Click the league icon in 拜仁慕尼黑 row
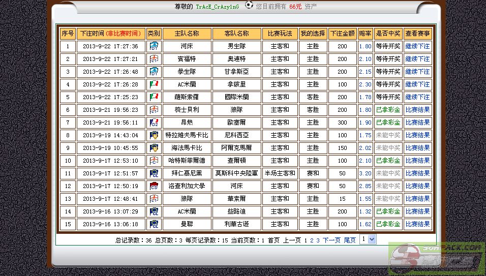 (154, 173)
